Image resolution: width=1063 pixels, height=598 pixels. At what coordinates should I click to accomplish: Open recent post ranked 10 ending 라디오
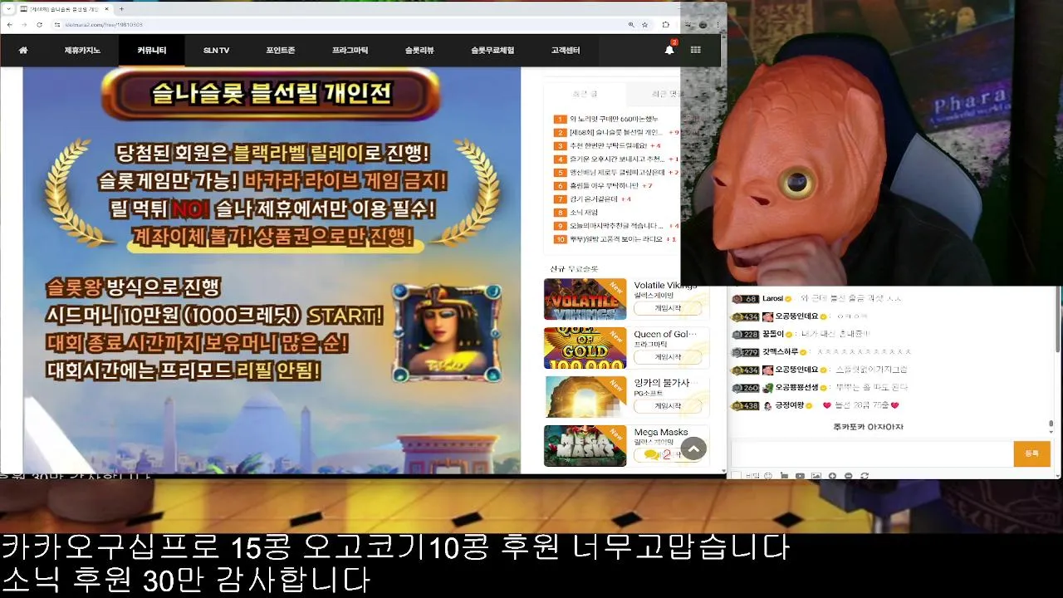pos(615,239)
